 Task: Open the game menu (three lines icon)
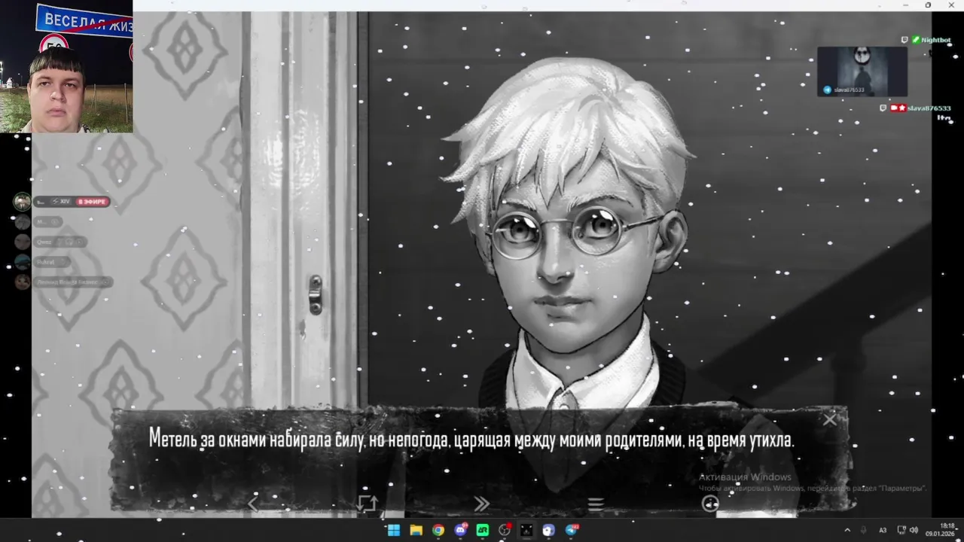click(596, 504)
